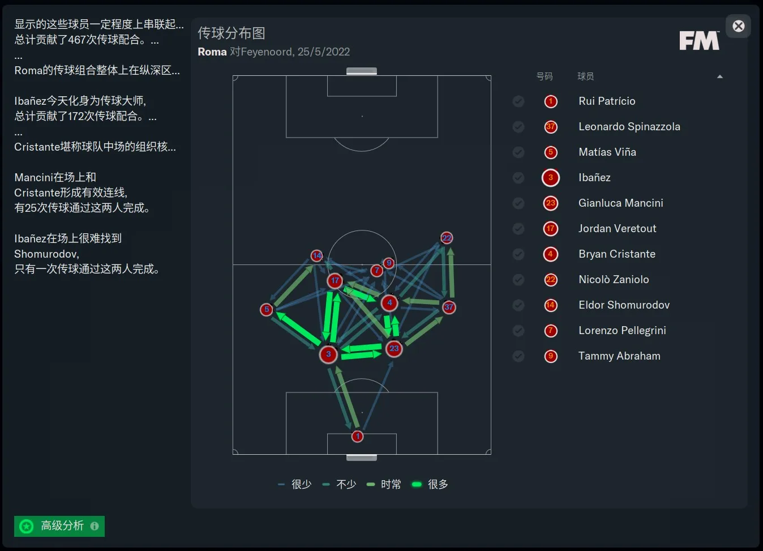Select Nicolò Zaniolo in the player list
This screenshot has height=551, width=763.
click(x=614, y=280)
